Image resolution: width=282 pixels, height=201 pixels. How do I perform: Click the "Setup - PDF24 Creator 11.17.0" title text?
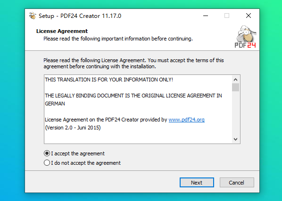(x=80, y=16)
